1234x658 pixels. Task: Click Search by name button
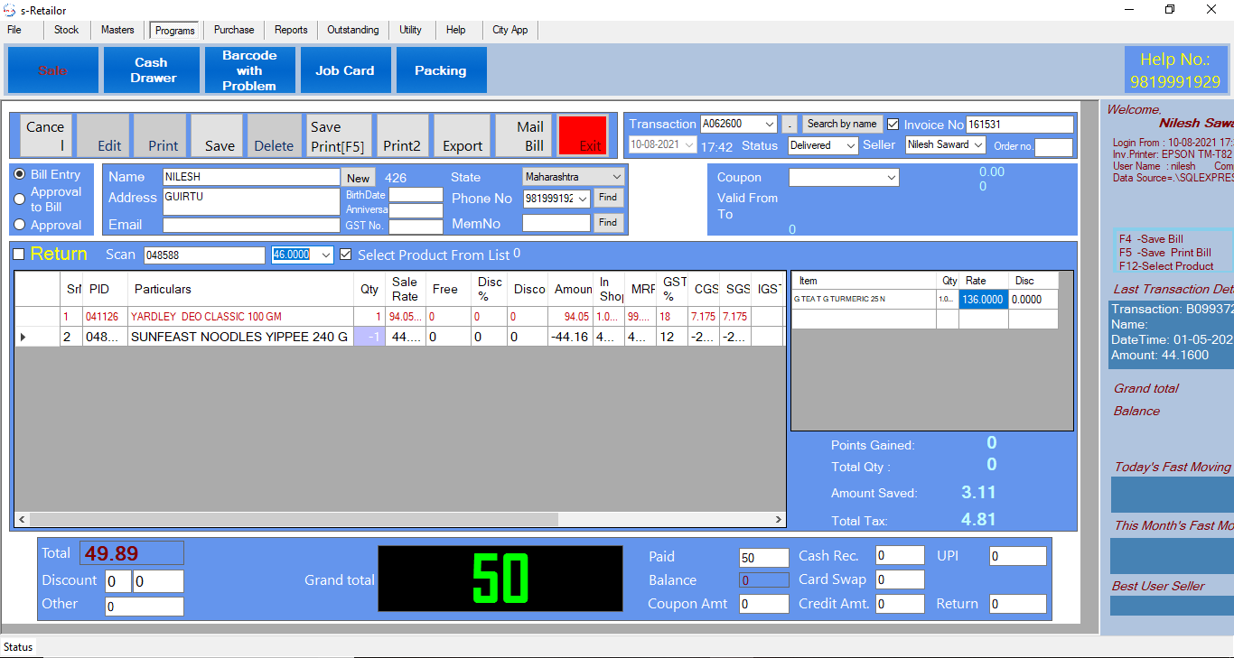(841, 124)
